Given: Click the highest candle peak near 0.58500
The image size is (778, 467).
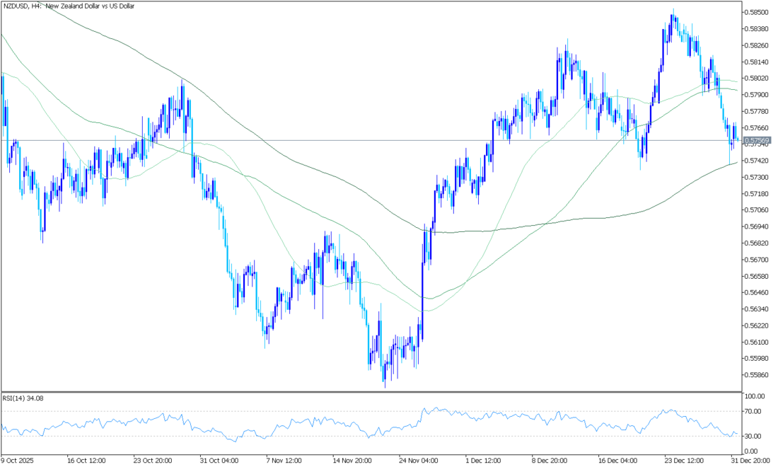Looking at the screenshot, I should coord(673,10).
